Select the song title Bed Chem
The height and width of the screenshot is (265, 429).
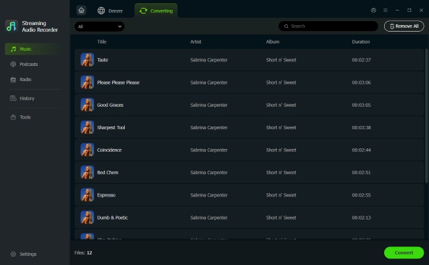108,173
